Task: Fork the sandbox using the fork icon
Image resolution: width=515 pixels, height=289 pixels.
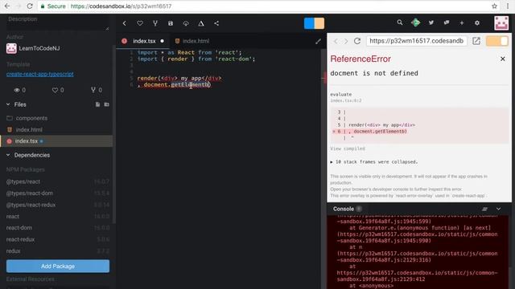Action: tap(155, 23)
